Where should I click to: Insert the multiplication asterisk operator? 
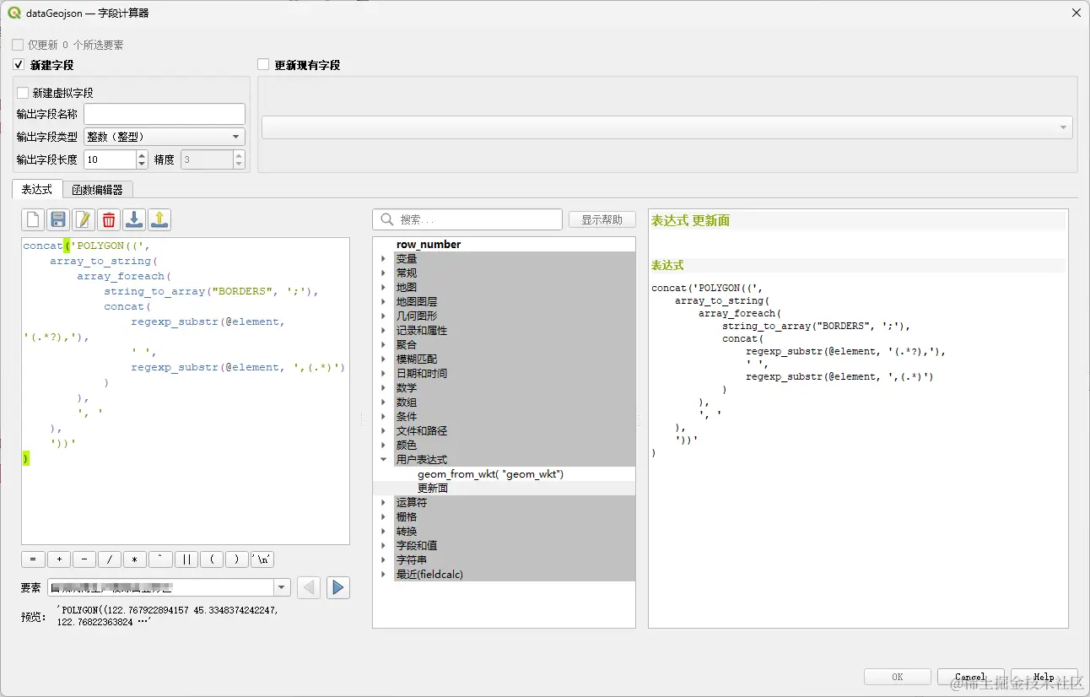pos(135,559)
